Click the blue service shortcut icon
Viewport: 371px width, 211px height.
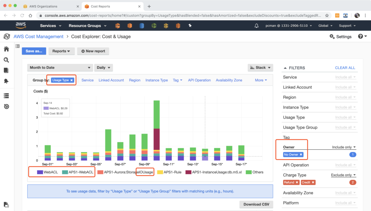[x=142, y=26]
